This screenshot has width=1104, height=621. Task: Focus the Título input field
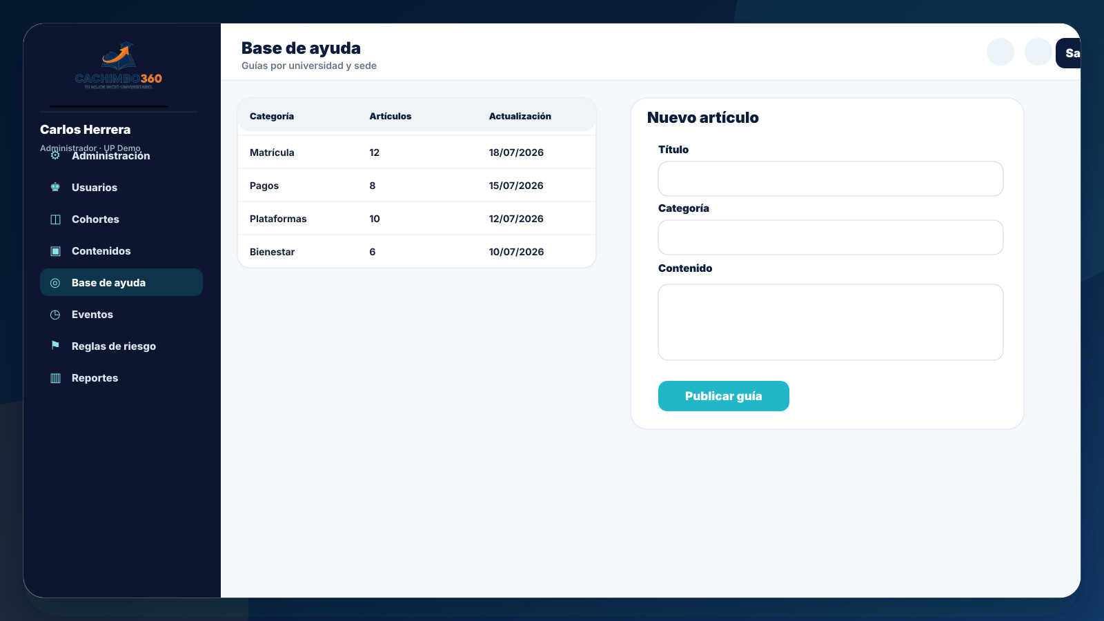(831, 179)
